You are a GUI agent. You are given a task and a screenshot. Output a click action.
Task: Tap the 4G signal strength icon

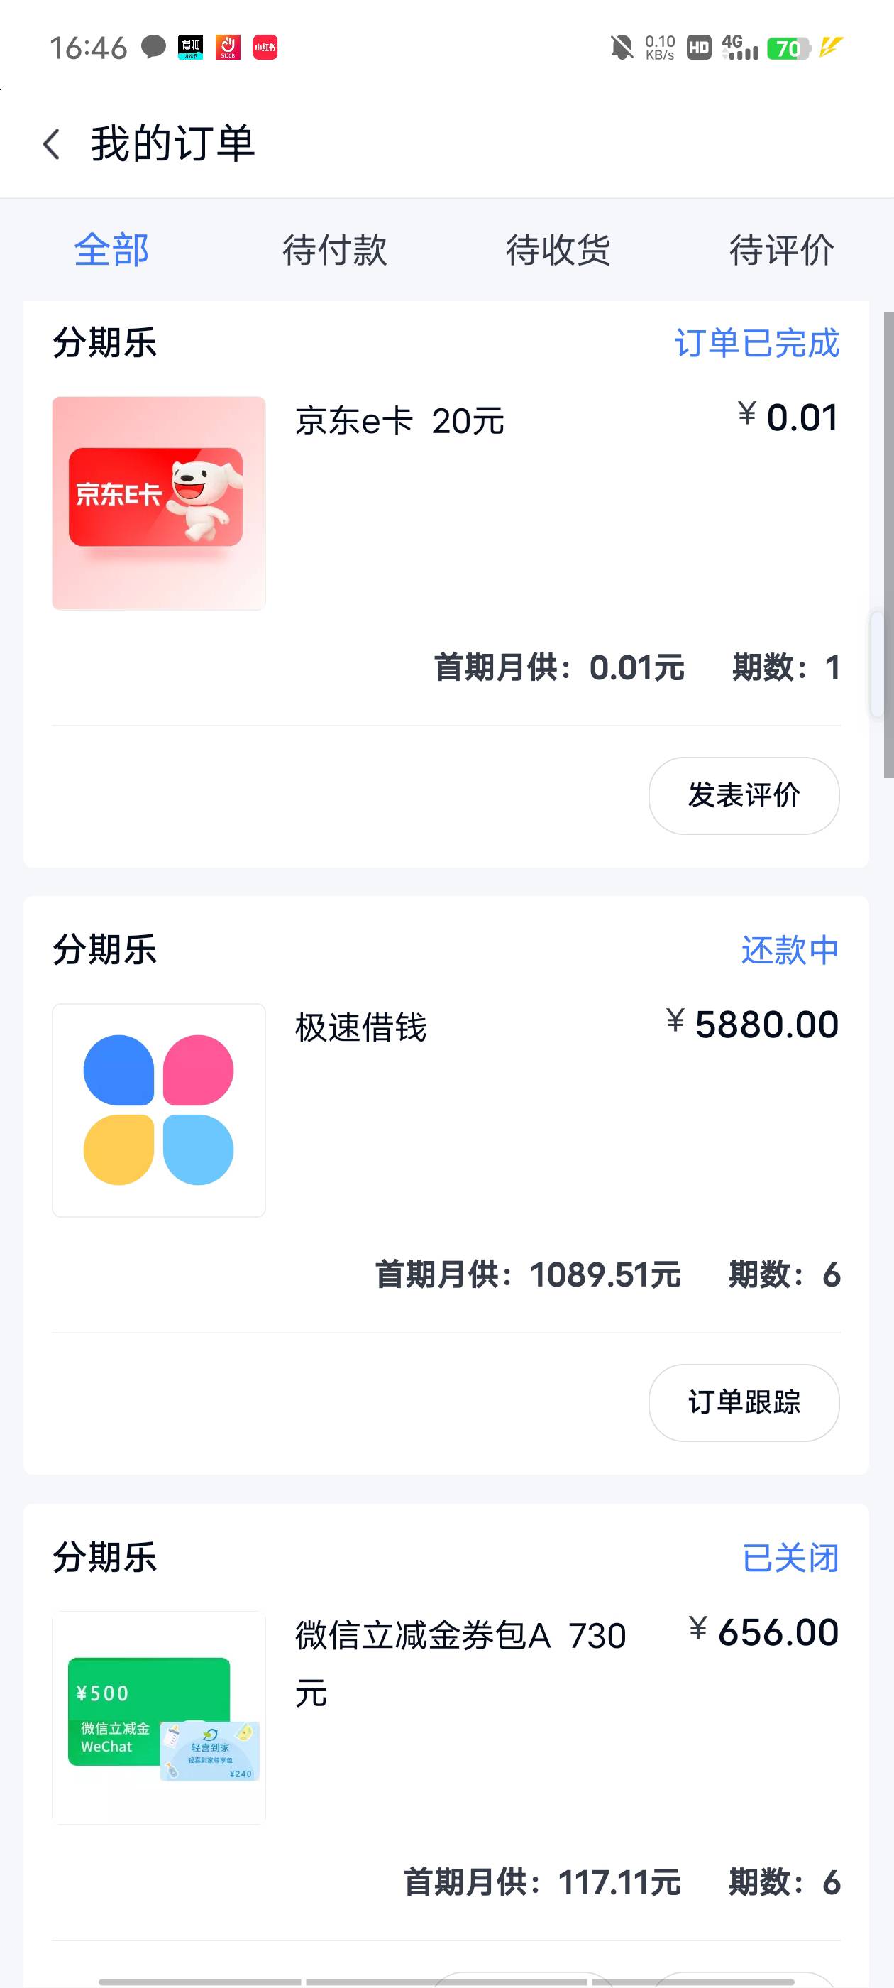740,48
